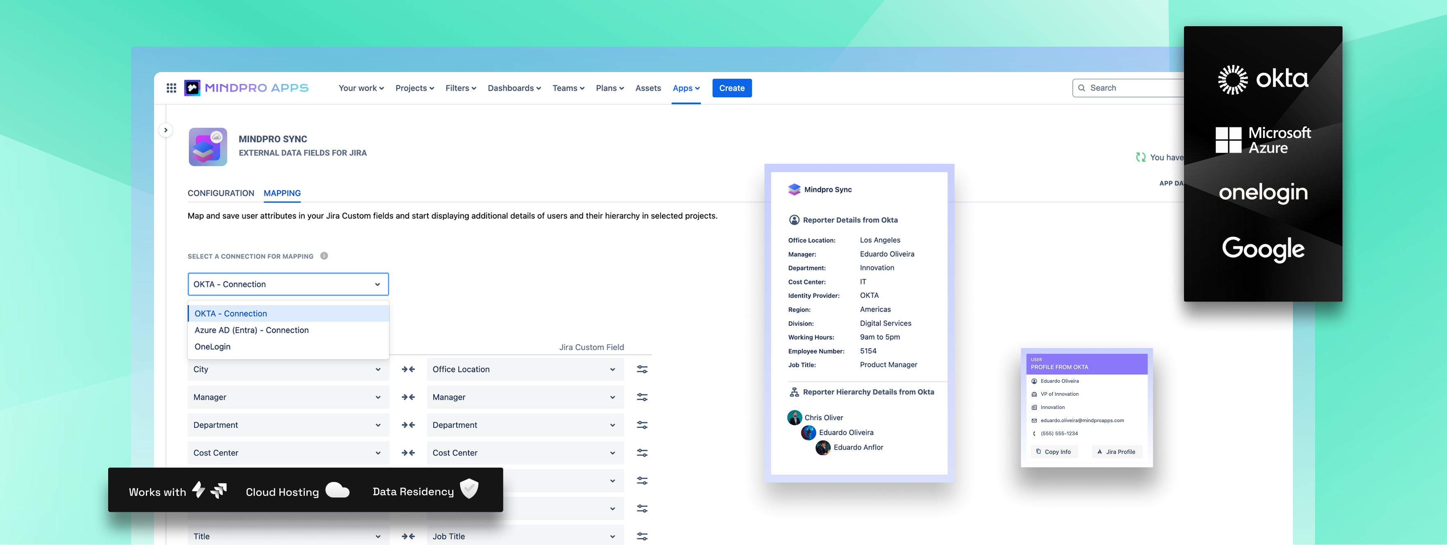Open settings sliders for Job Title row
Image resolution: width=1447 pixels, height=545 pixels.
pos(642,536)
